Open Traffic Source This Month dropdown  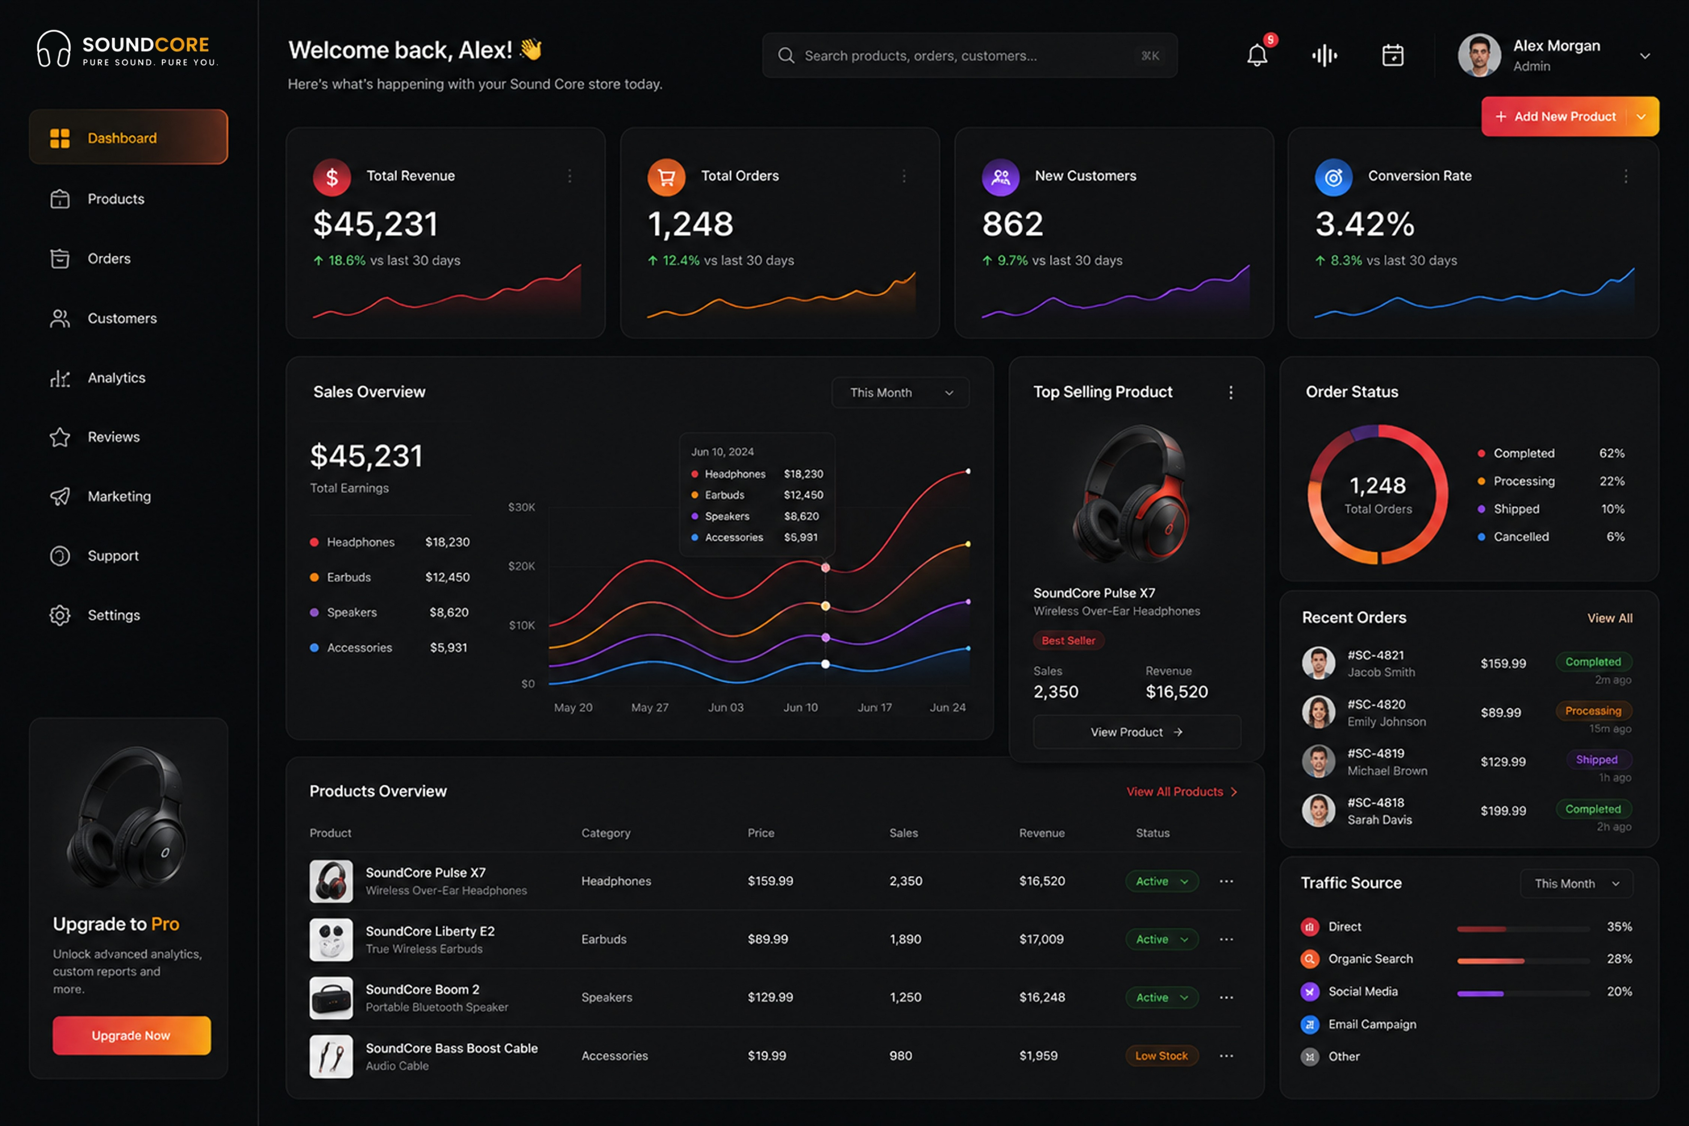pos(1577,883)
